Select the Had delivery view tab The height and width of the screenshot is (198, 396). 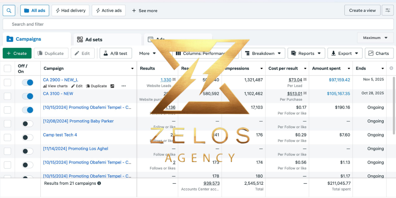tap(70, 11)
